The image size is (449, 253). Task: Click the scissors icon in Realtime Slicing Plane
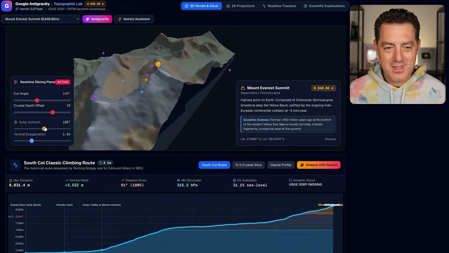click(16, 82)
